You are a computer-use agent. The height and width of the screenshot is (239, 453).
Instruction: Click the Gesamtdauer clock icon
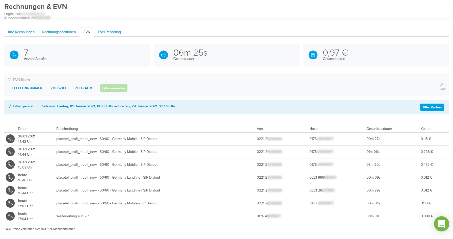point(163,55)
